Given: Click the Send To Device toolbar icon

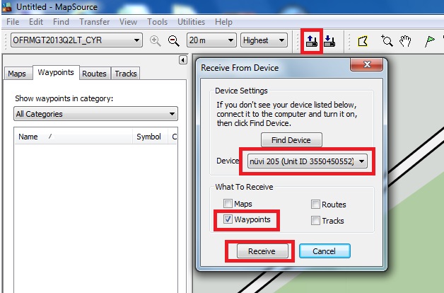Looking at the screenshot, I should coord(329,41).
